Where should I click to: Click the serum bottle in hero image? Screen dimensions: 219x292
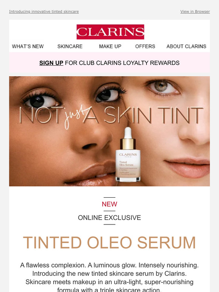[128, 155]
